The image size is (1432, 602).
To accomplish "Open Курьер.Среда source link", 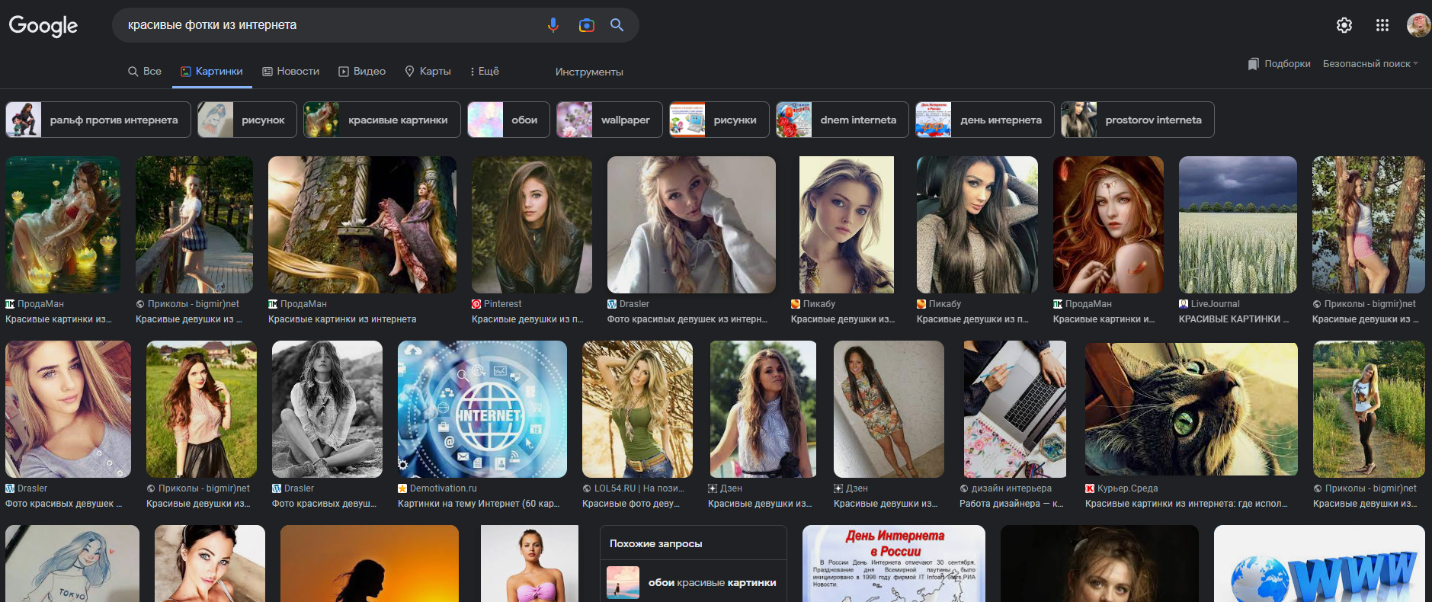I will tap(1122, 488).
